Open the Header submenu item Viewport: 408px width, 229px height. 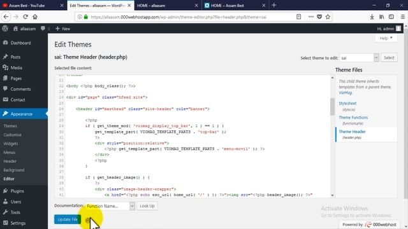pyautogui.click(x=10, y=161)
